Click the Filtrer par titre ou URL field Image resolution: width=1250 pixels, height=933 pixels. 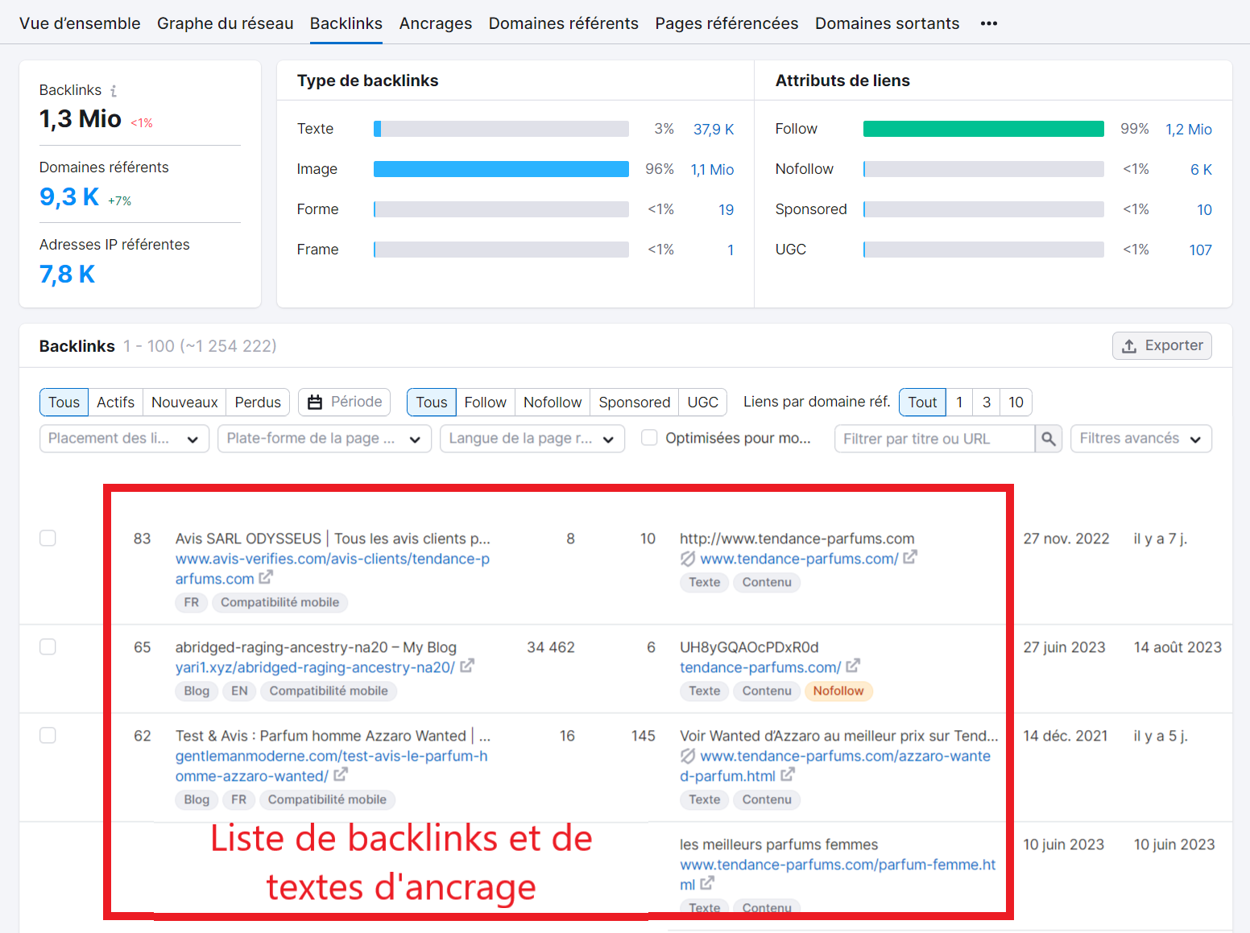(934, 439)
